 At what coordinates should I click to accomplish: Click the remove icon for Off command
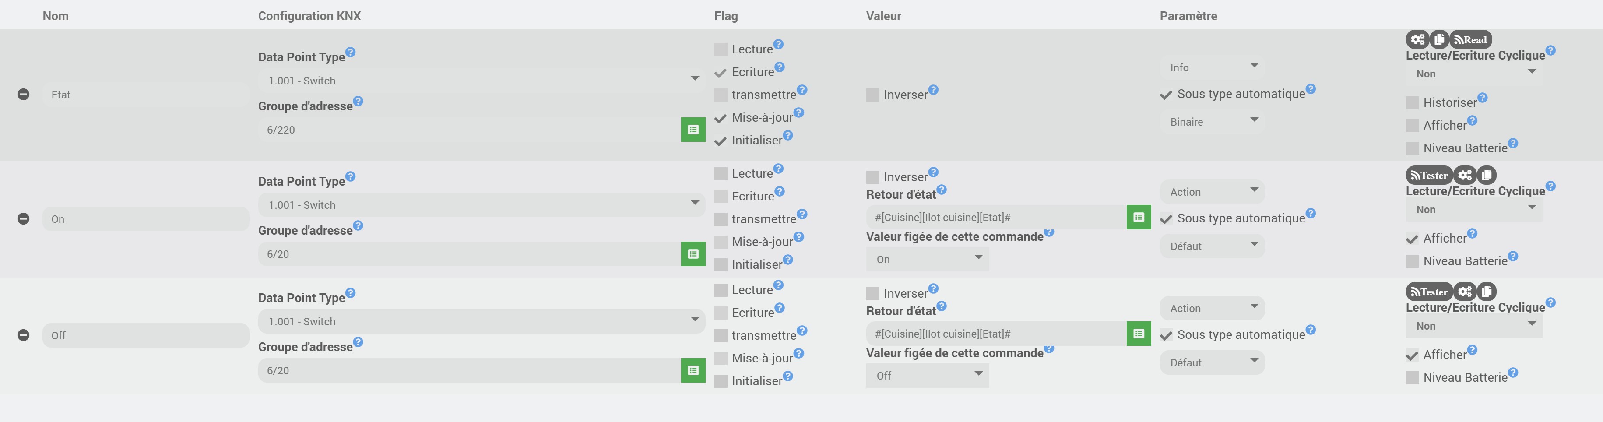click(23, 335)
